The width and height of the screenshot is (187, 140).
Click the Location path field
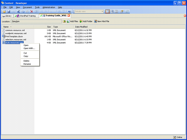pyautogui.click(x=36, y=21)
